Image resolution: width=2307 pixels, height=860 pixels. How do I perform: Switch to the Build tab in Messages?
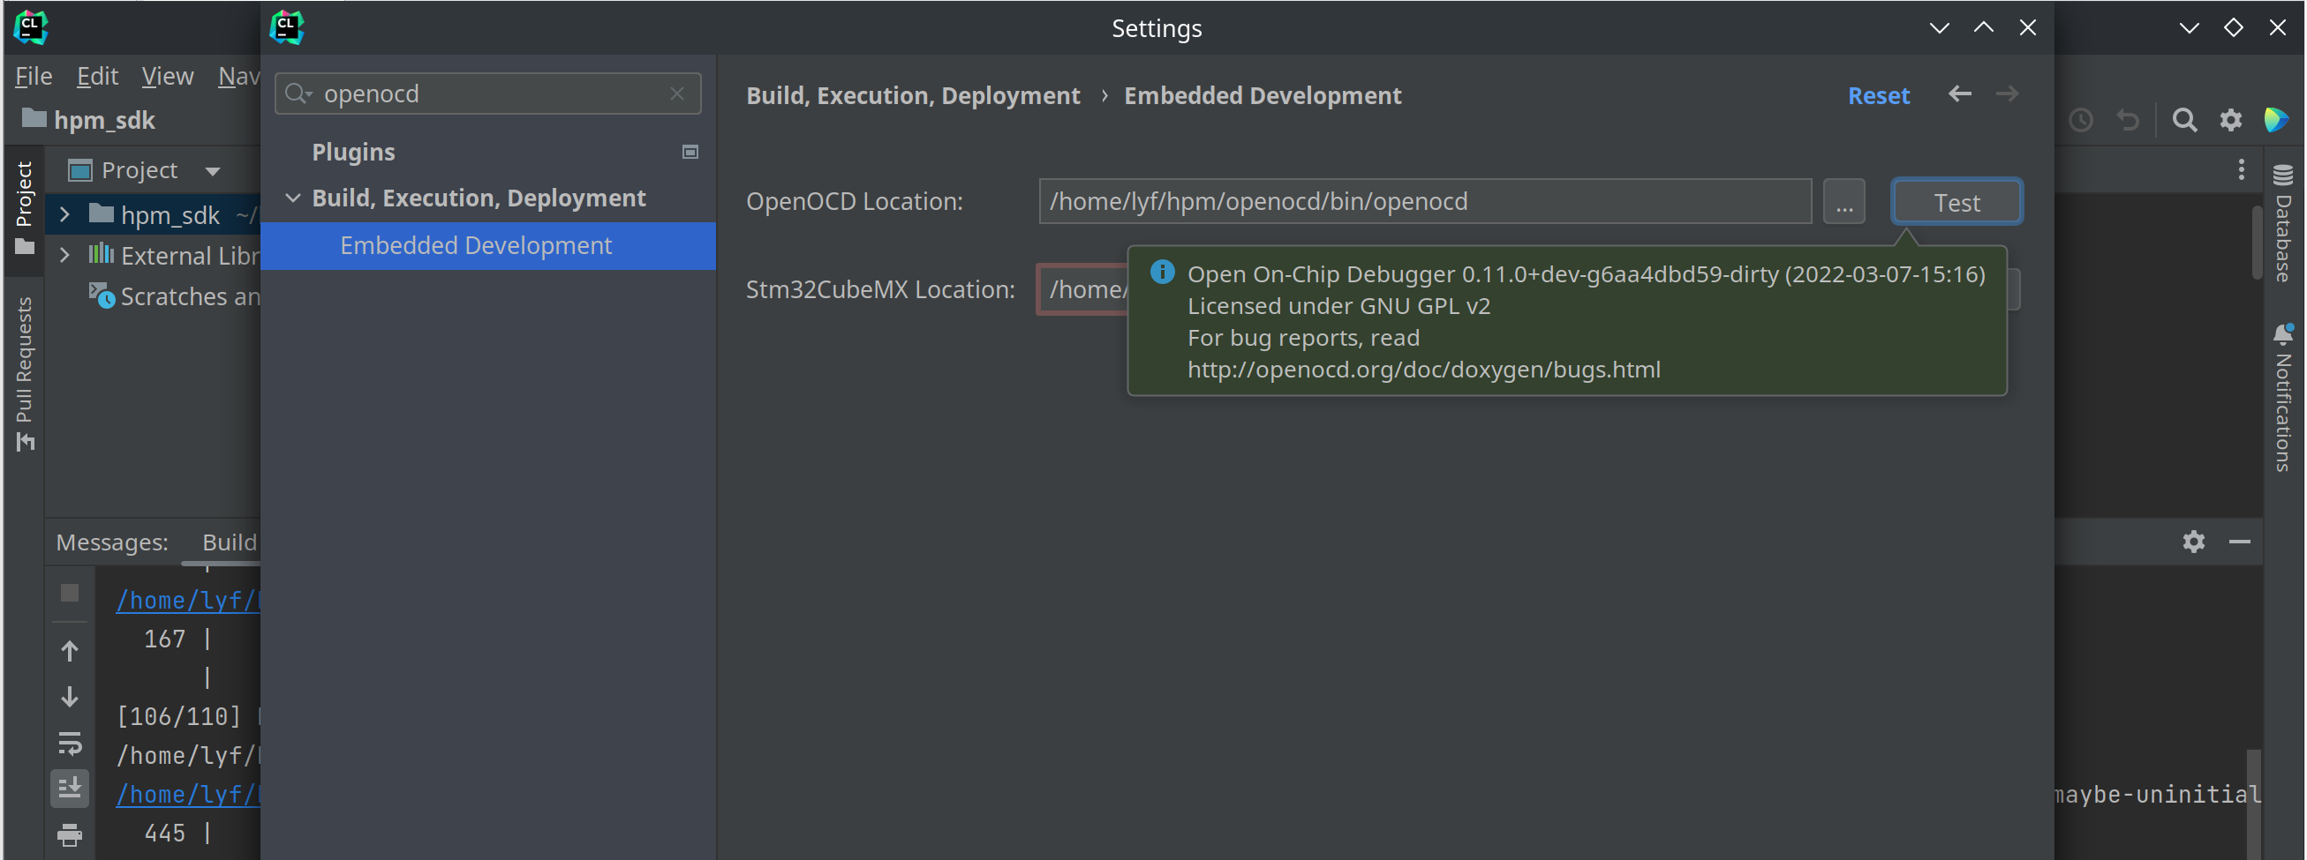pos(229,542)
